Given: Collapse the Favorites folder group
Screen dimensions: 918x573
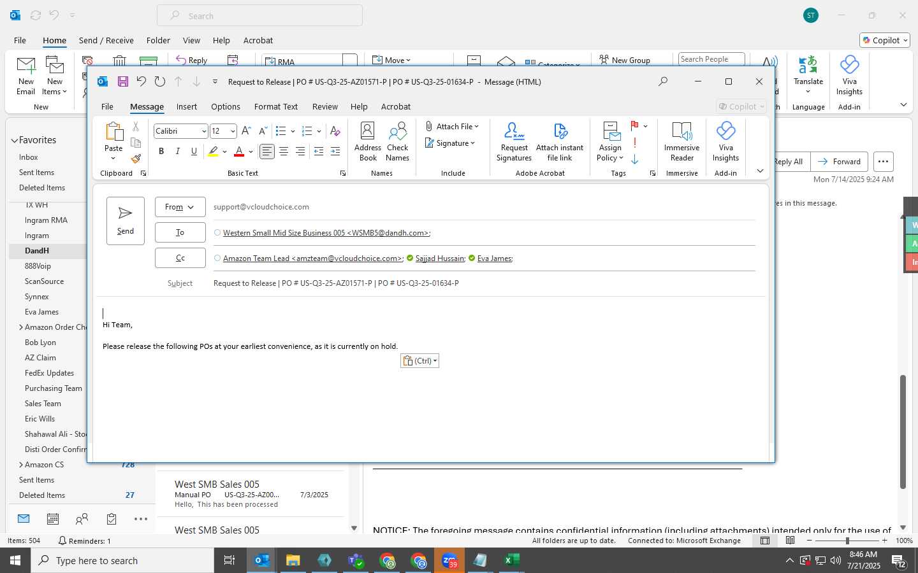Looking at the screenshot, I should click(15, 140).
